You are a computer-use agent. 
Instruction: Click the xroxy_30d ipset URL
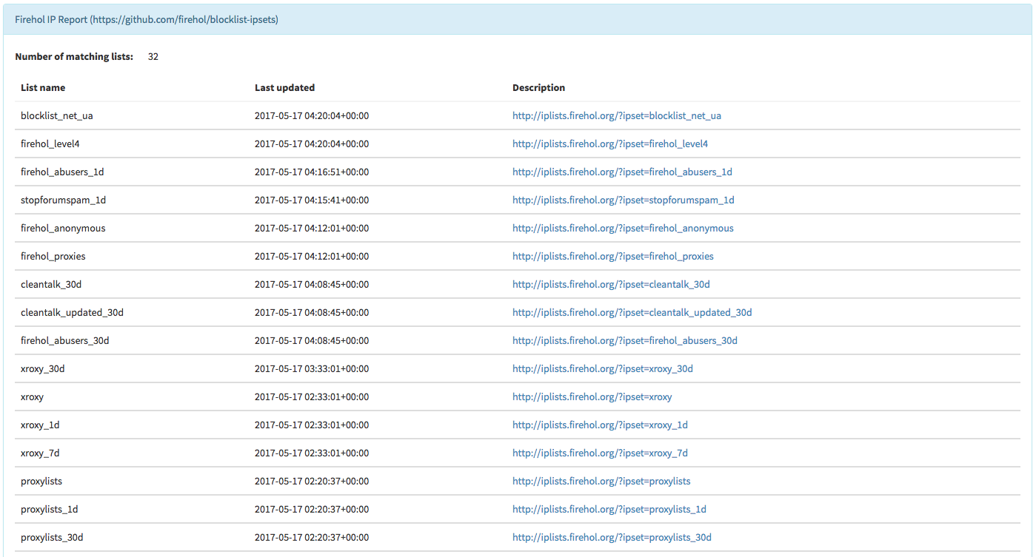(x=602, y=368)
